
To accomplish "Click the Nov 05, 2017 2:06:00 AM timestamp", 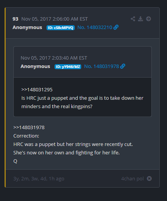I will pyautogui.click(x=55, y=19).
